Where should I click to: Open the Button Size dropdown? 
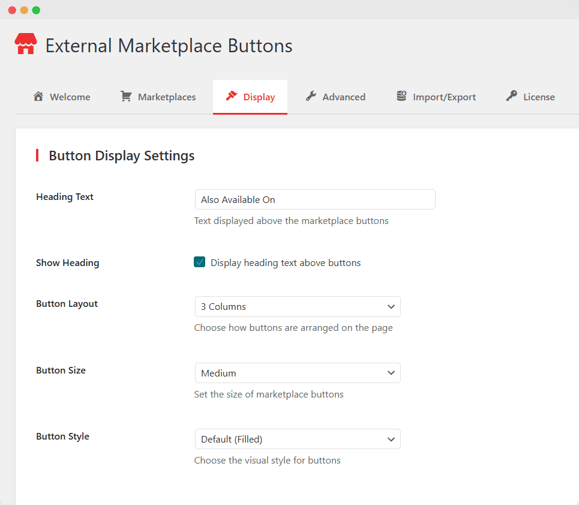(298, 373)
